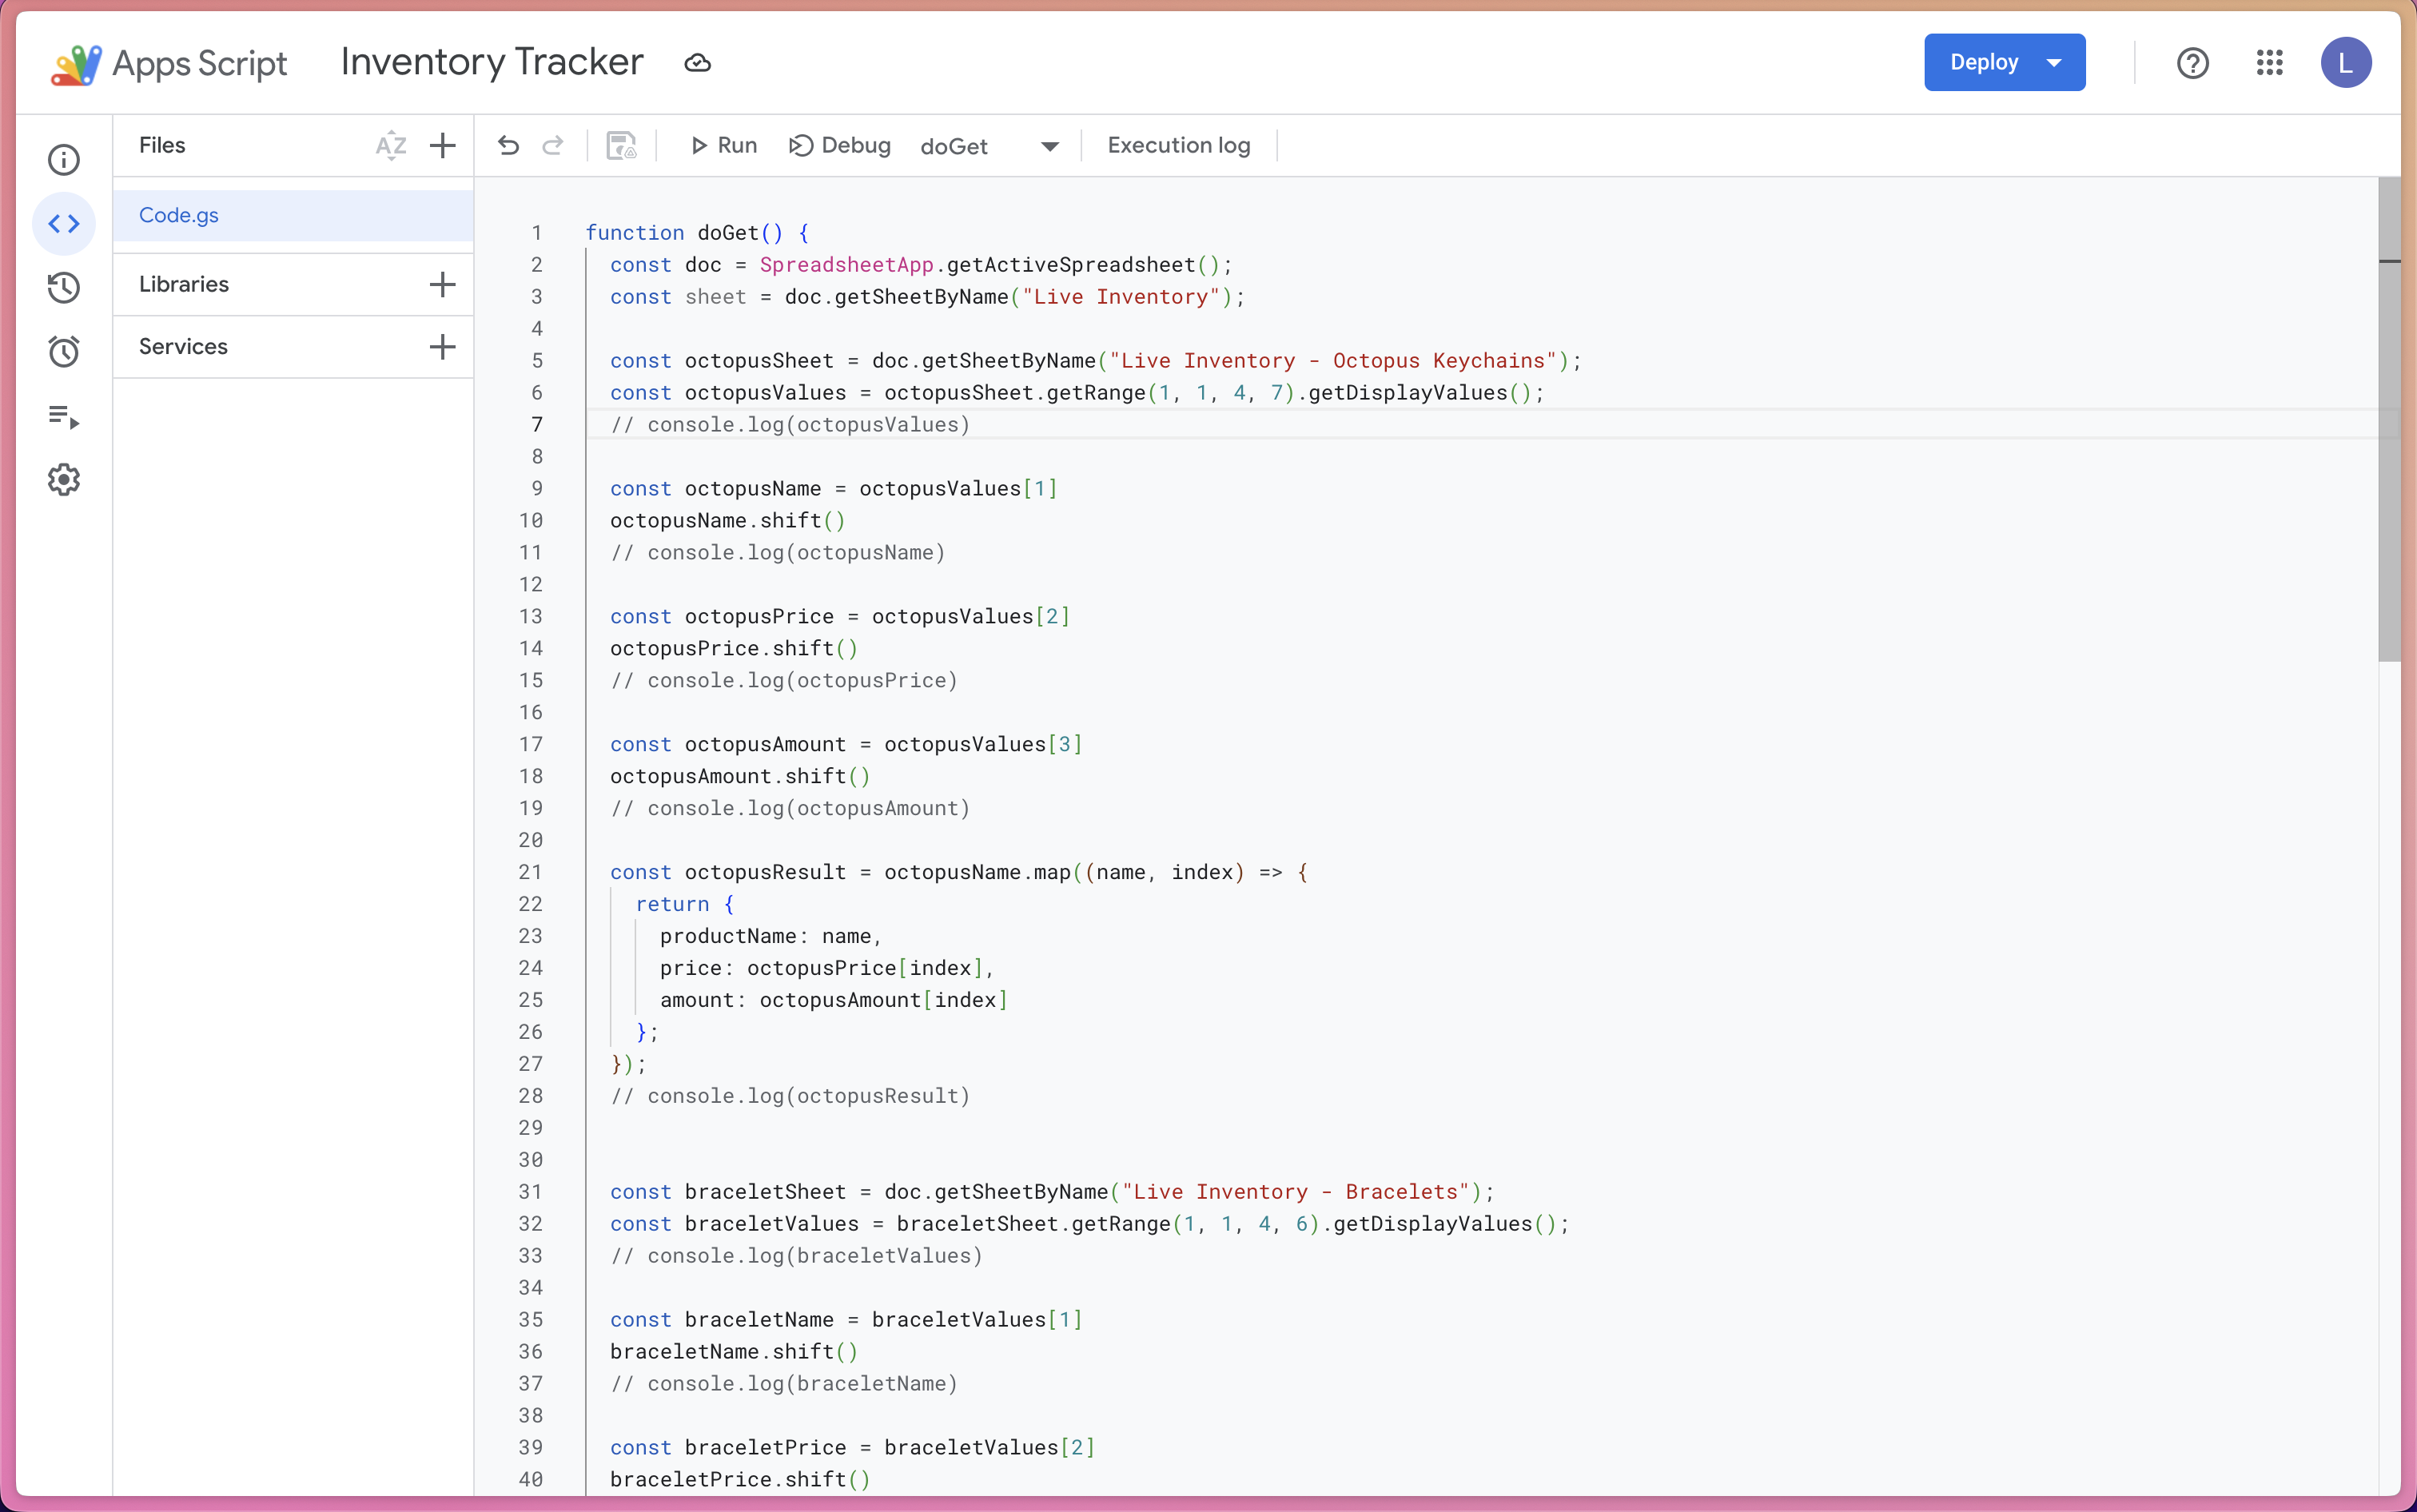This screenshot has height=1512, width=2417.
Task: Add a new file with plus icon
Action: 442,146
